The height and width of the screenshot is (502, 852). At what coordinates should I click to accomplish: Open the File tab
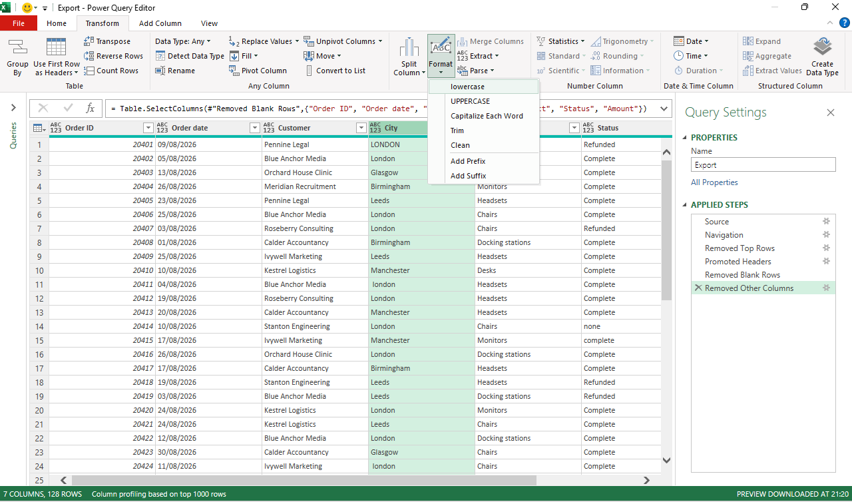[x=19, y=23]
